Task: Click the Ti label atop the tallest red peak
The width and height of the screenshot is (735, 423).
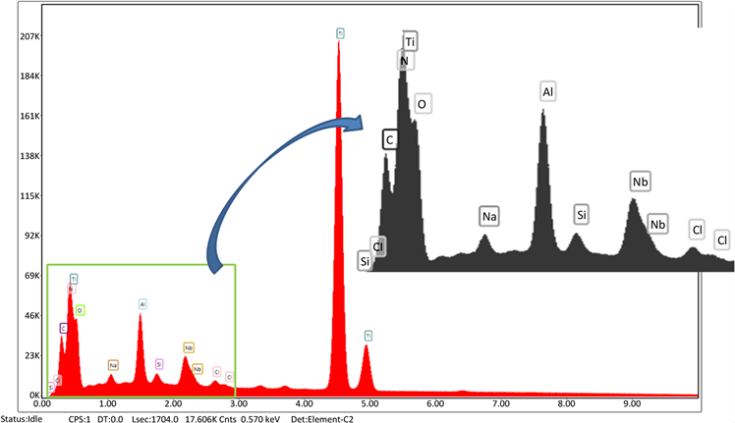Action: tap(340, 33)
